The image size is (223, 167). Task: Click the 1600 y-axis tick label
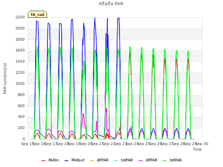(x=20, y=50)
